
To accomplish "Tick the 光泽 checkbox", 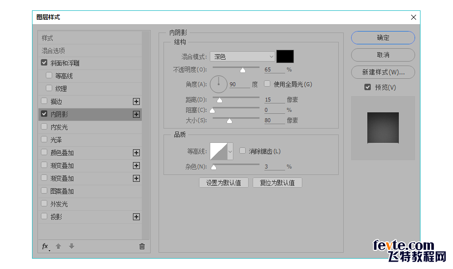I will point(44,139).
